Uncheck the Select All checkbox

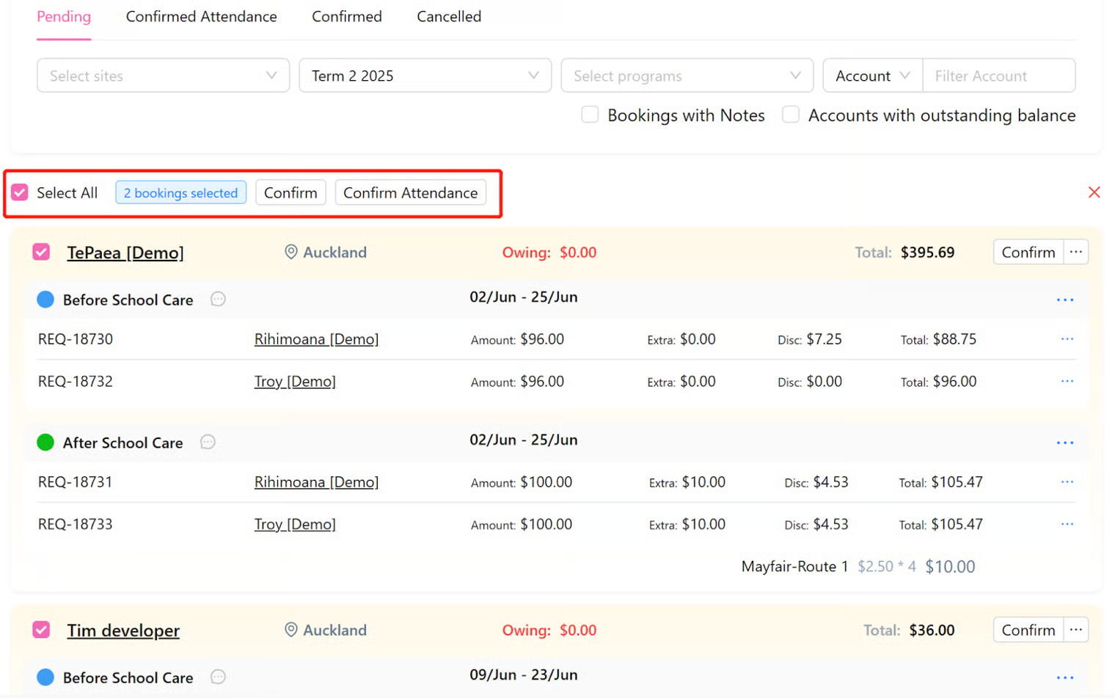point(20,192)
